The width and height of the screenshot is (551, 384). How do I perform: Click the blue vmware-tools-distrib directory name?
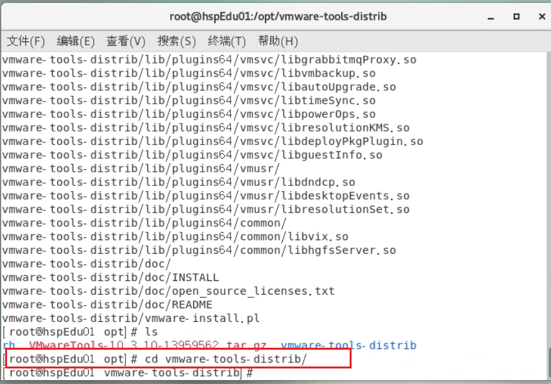[x=348, y=346]
